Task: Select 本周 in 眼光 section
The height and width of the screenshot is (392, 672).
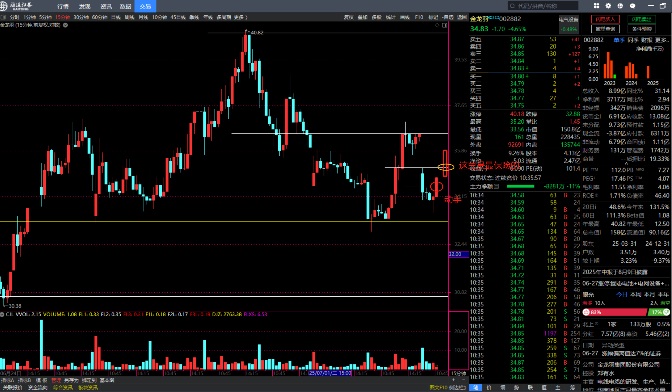Action: click(636, 294)
